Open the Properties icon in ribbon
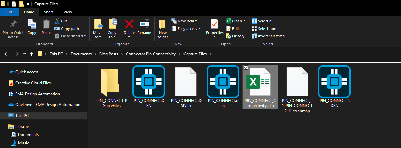The image size is (401, 148). pyautogui.click(x=214, y=25)
